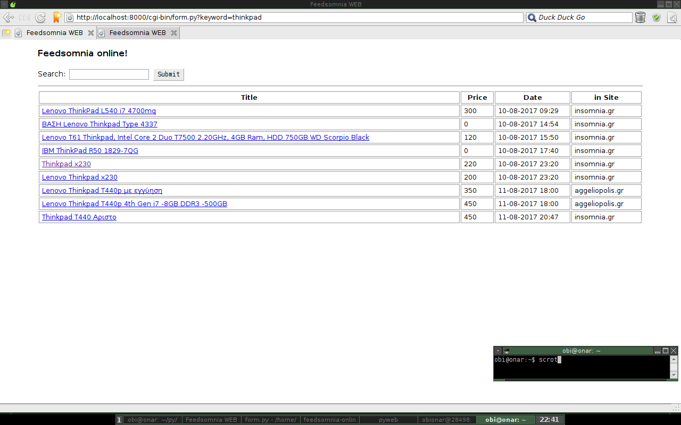Switch to the obionar@28498: taskbar window
The width and height of the screenshot is (681, 425).
(447, 420)
